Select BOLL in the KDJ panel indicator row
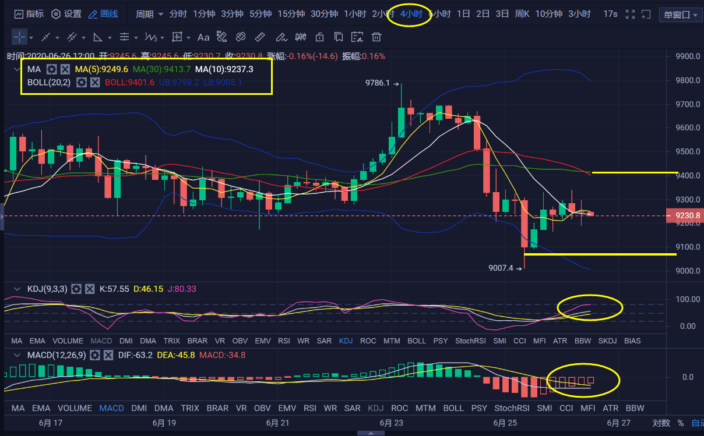 click(417, 341)
